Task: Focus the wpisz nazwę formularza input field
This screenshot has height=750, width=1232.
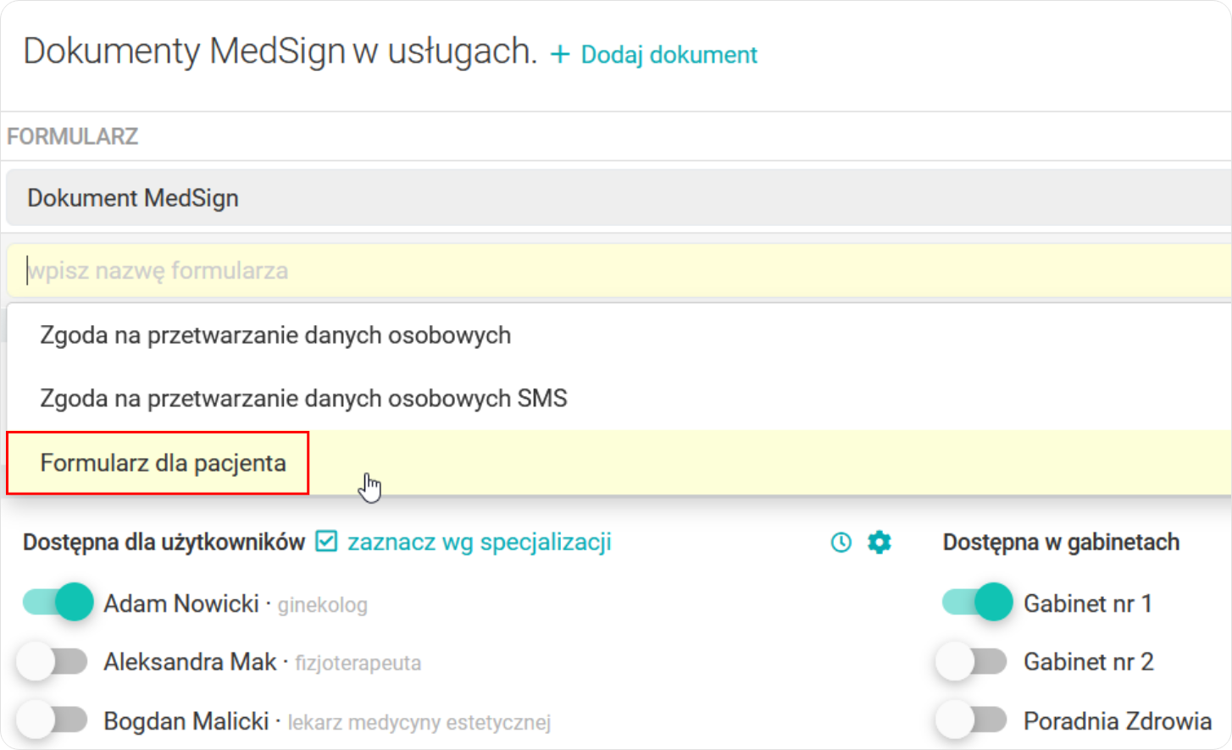Action: [619, 271]
